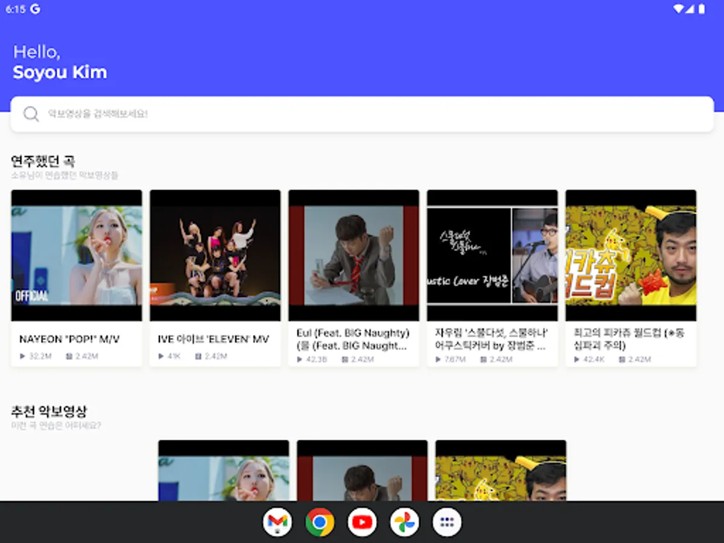Screen dimensions: 724x543
Task: Select the 자우림 '스물다섯, 스물하나' title
Action: click(x=492, y=339)
